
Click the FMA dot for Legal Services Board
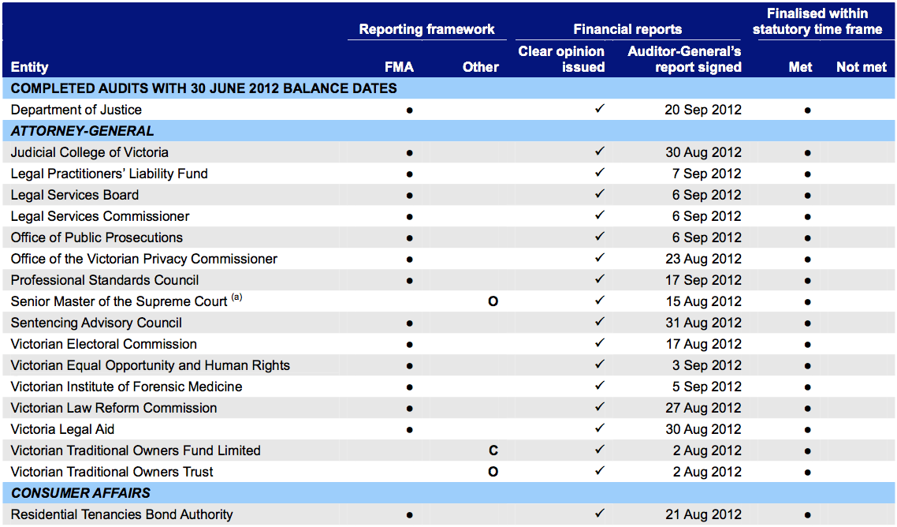(x=409, y=195)
